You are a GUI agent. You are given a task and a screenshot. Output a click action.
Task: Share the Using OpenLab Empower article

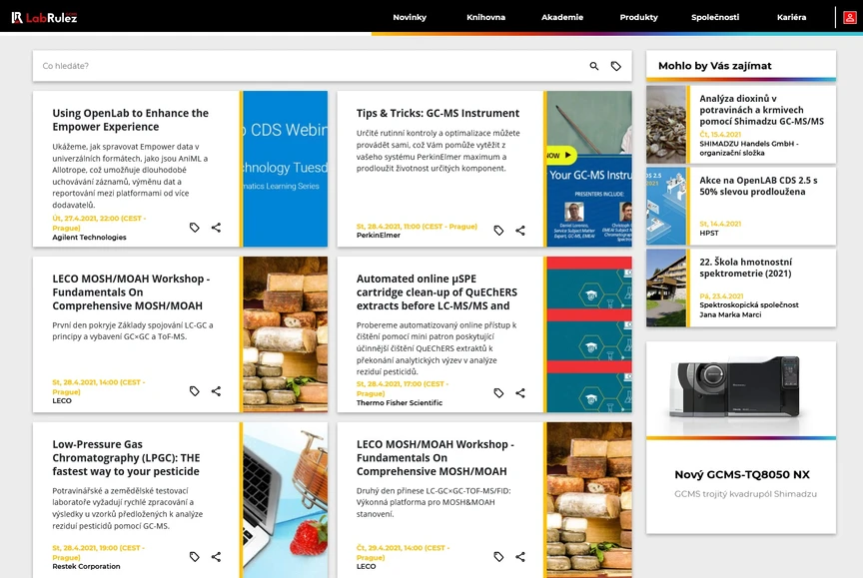[216, 228]
